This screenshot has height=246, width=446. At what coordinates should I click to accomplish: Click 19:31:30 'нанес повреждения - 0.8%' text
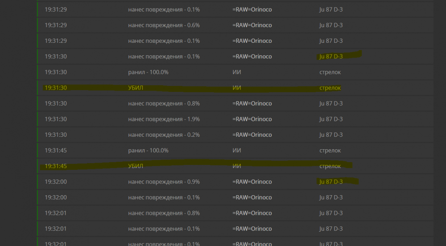(164, 103)
